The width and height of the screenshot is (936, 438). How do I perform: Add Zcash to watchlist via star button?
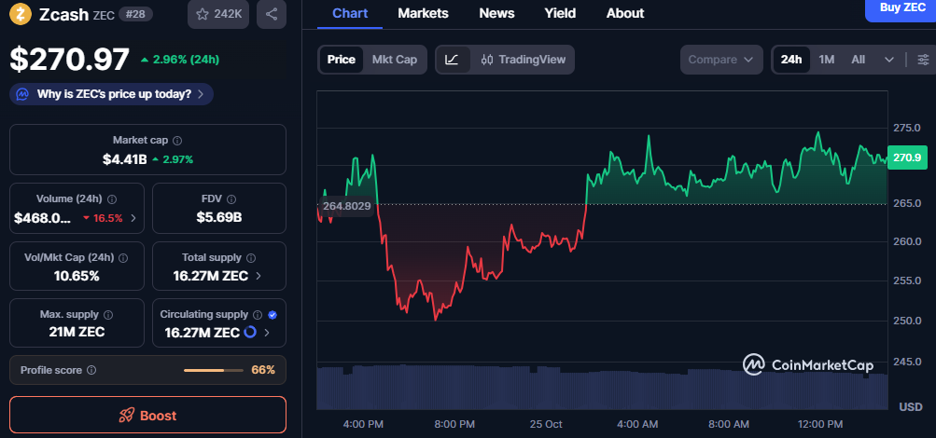point(218,14)
